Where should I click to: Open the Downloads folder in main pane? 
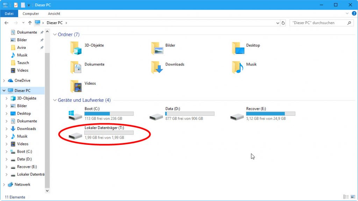pos(157,67)
